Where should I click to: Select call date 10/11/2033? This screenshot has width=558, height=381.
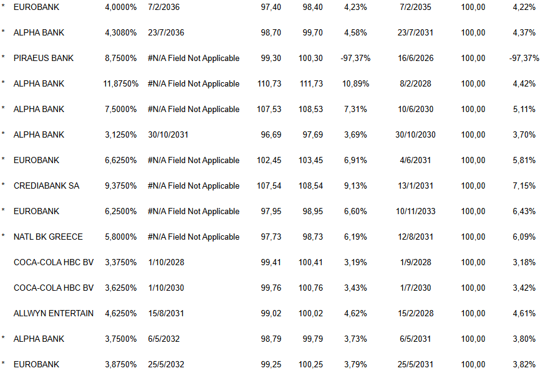(x=416, y=211)
